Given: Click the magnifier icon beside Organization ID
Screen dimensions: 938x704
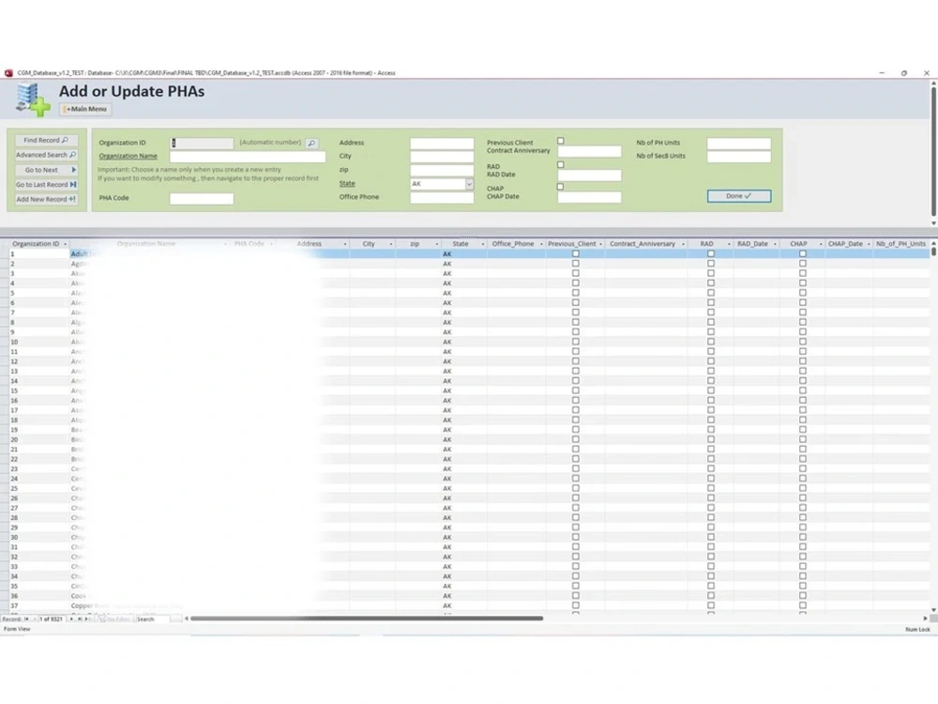Looking at the screenshot, I should pyautogui.click(x=310, y=143).
